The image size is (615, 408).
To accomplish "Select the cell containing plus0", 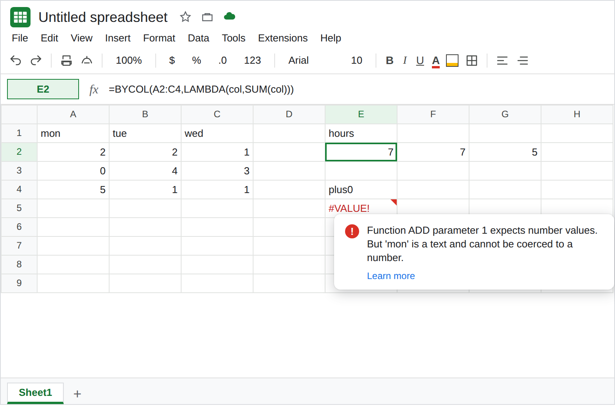I will click(x=361, y=190).
